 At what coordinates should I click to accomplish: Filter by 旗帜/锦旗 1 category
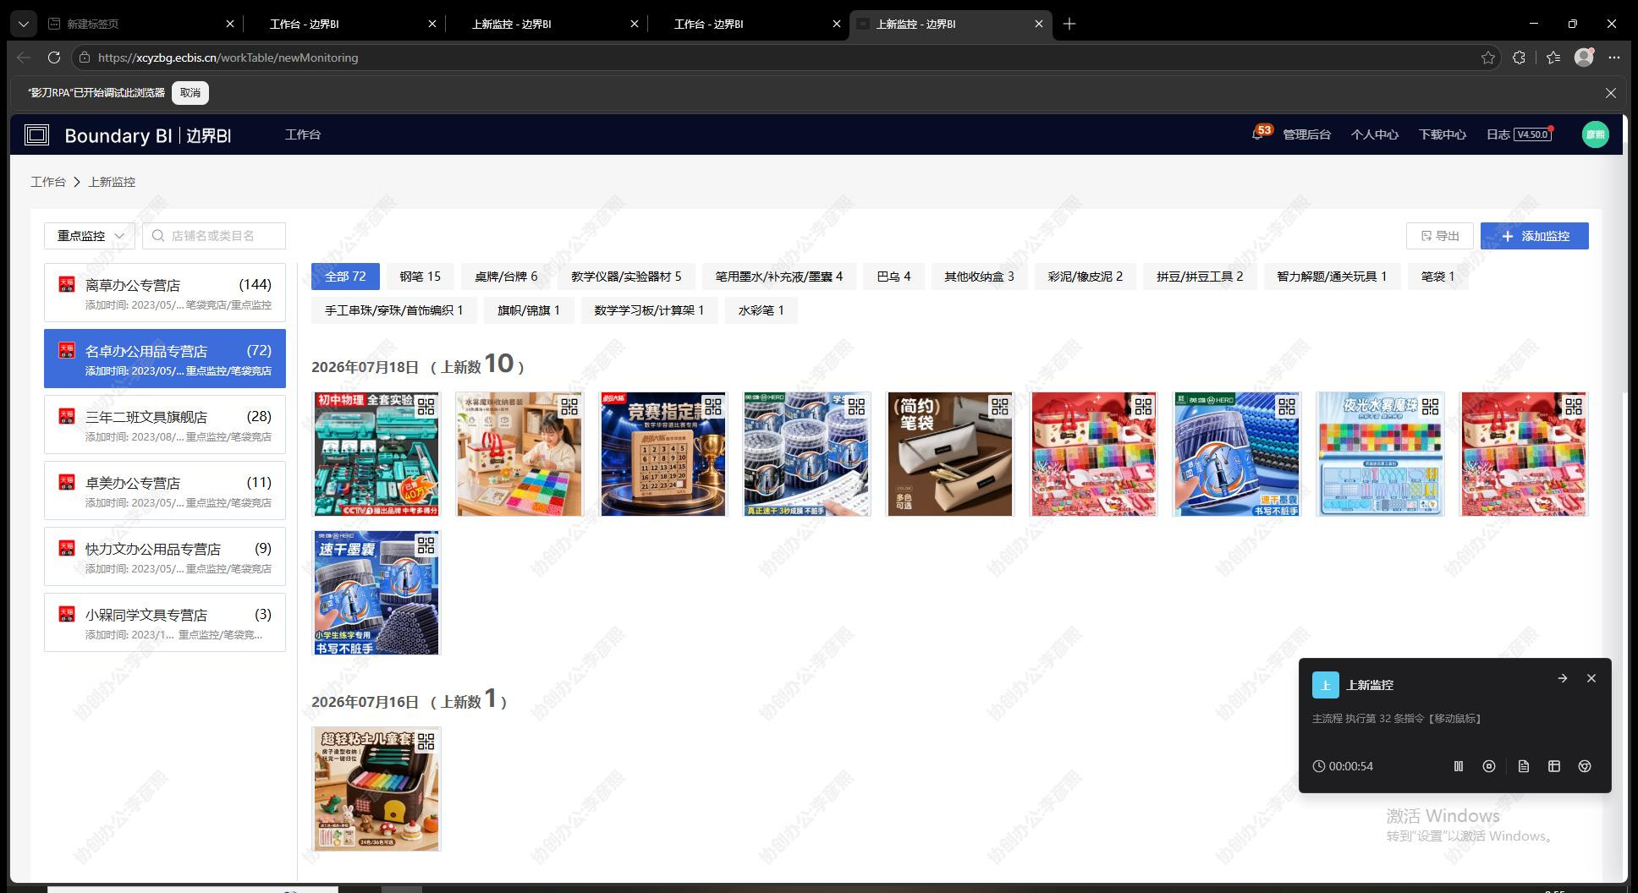[x=529, y=310]
